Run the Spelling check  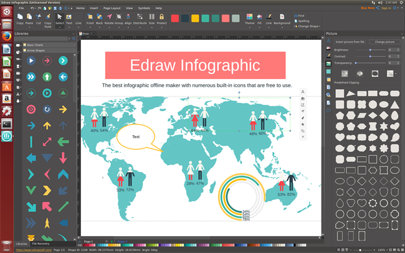coord(302,21)
